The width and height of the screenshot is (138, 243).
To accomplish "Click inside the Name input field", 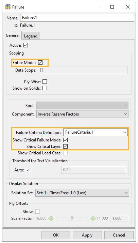I will point(77,18).
